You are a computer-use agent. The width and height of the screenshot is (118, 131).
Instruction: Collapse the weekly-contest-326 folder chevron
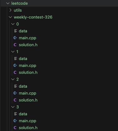(10, 17)
